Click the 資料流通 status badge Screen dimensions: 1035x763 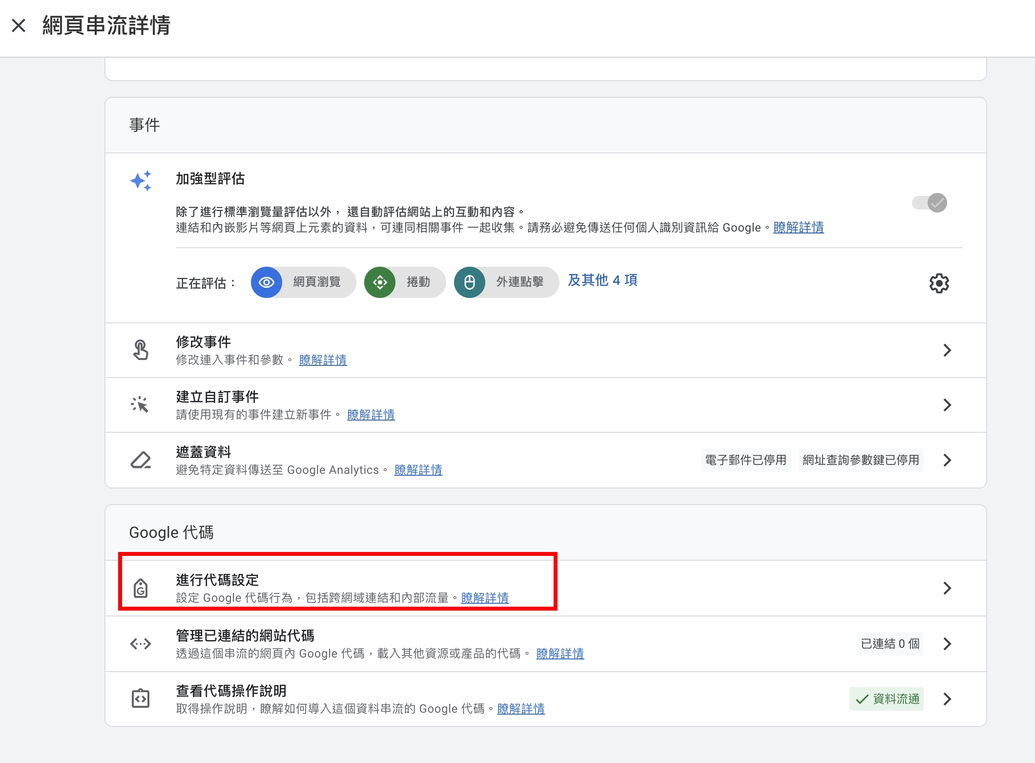pos(887,699)
